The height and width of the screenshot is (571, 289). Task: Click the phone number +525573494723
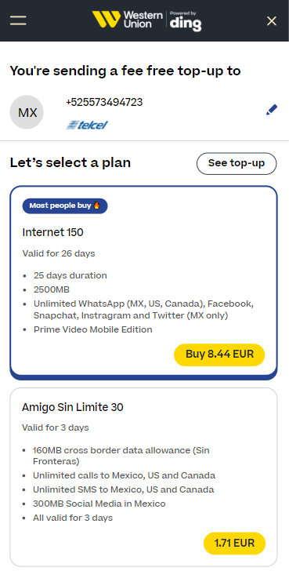point(104,102)
